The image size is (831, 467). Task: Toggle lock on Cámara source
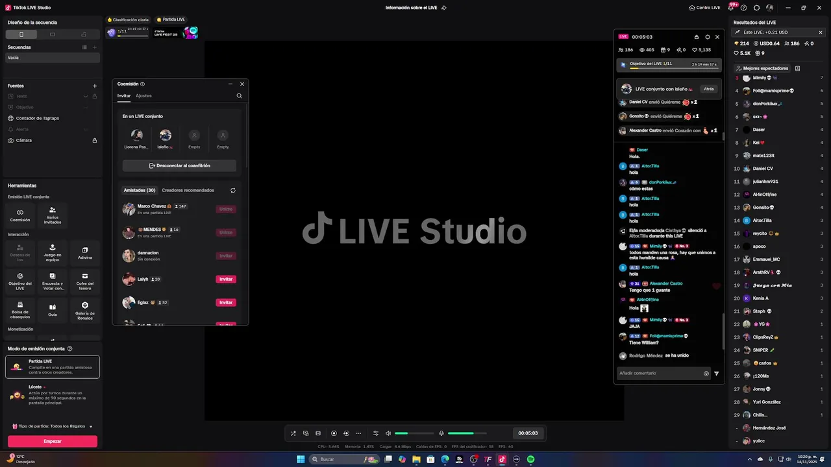(x=95, y=140)
